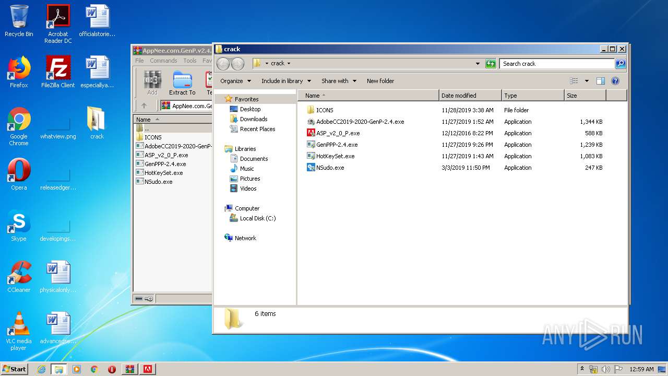This screenshot has height=376, width=668.
Task: Select NSudo.exe in WinRAR list
Action: [x=158, y=182]
